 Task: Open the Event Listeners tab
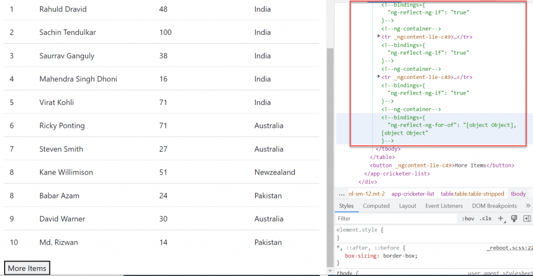coord(444,206)
